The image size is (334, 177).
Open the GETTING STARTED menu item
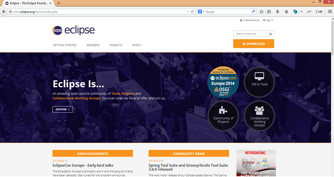[64, 45]
